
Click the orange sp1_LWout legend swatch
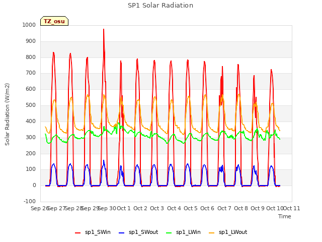point(211,233)
